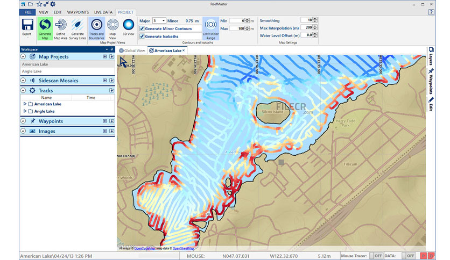Collapse the Images section
Image resolution: width=450 pixels, height=260 pixels.
point(23,131)
